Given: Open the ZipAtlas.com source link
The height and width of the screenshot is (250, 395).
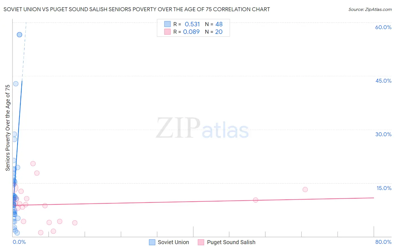Looking at the screenshot, I should 370,9.
